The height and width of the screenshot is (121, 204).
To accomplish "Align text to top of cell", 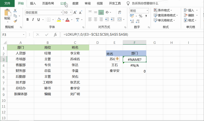I will pos(90,12).
